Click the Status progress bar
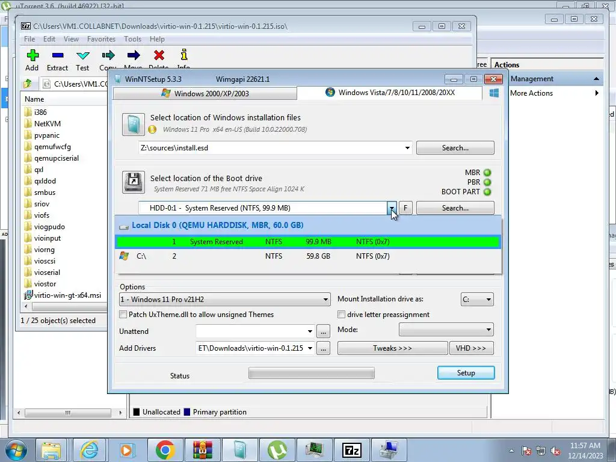This screenshot has height=462, width=616. [x=311, y=373]
